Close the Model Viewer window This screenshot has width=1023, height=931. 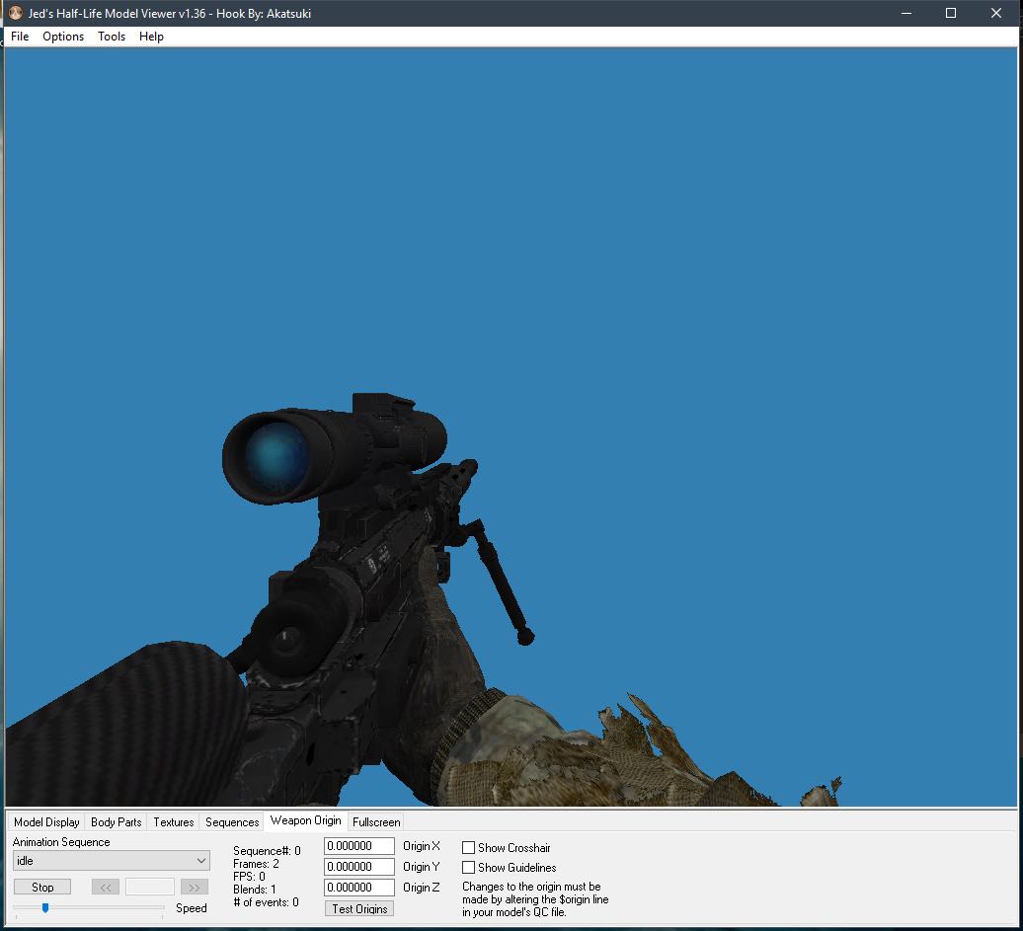[996, 13]
